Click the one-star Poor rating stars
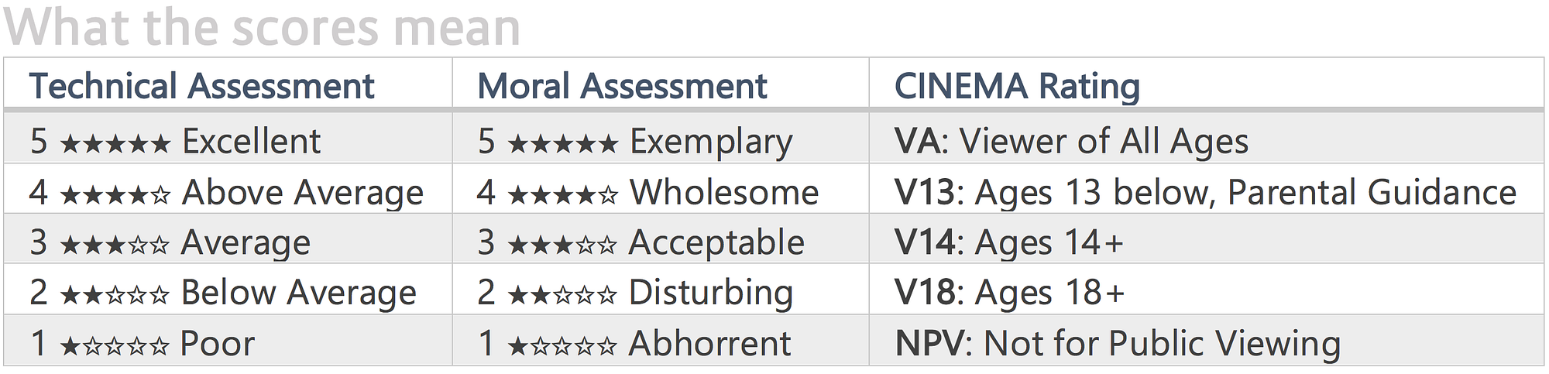 click(x=115, y=346)
